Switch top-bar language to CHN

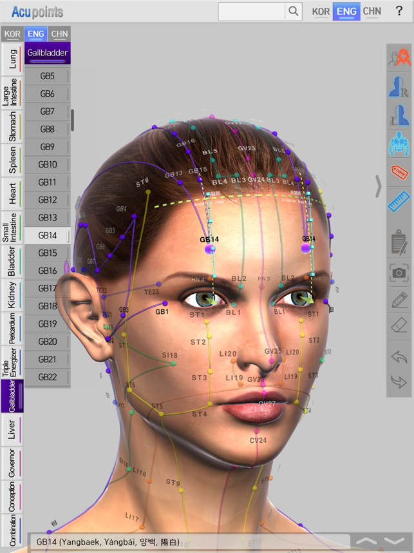(372, 11)
